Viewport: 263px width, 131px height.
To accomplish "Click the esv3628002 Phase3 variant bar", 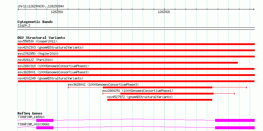I will 157,87.
